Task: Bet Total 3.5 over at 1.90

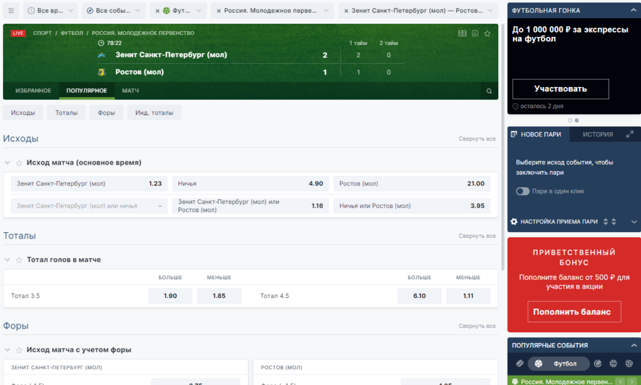Action: [x=170, y=296]
